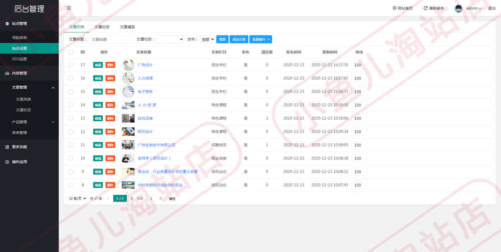Go to the previous page arrow in pagination
This screenshot has height=252, width=501.
[x=108, y=199]
